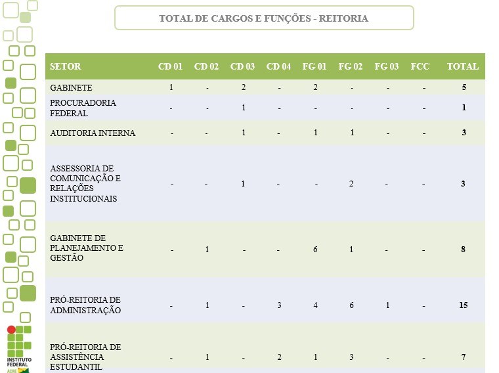Click the FG 01 column header

pos(315,66)
